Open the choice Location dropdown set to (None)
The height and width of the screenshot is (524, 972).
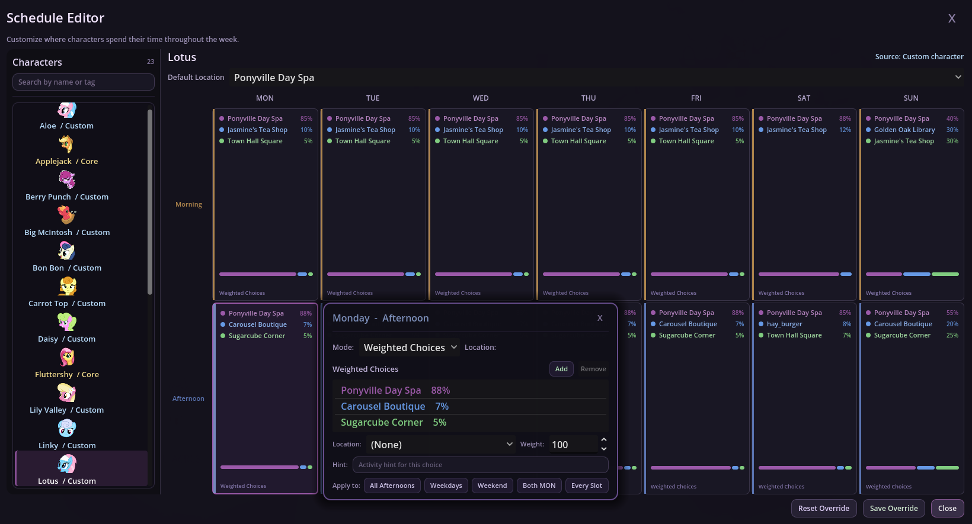tap(441, 445)
